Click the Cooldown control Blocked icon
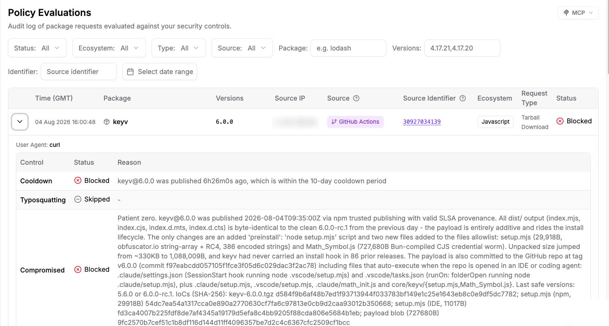609x326 pixels. tap(78, 180)
